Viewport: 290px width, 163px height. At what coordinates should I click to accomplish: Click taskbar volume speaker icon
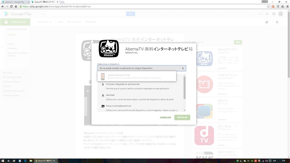point(267,161)
